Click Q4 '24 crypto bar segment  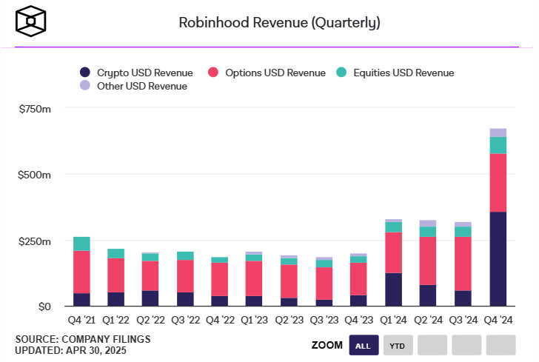click(x=498, y=259)
